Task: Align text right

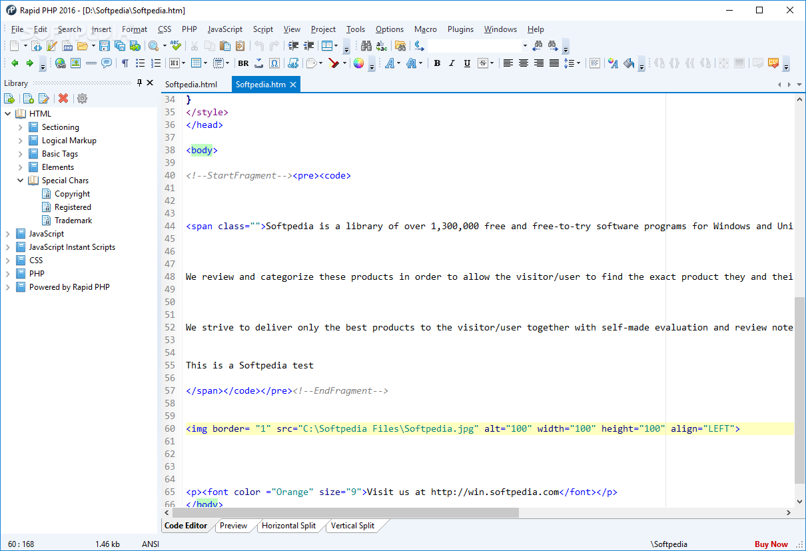Action: (x=539, y=63)
